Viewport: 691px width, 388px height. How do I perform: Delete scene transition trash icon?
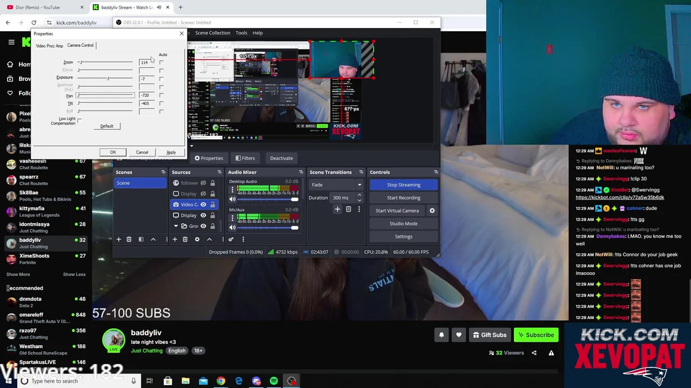tap(349, 209)
